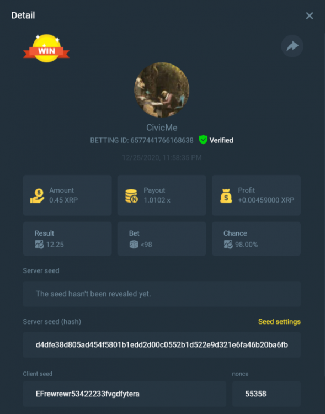Click the WIN coin badge
The width and height of the screenshot is (325, 414).
pos(46,49)
